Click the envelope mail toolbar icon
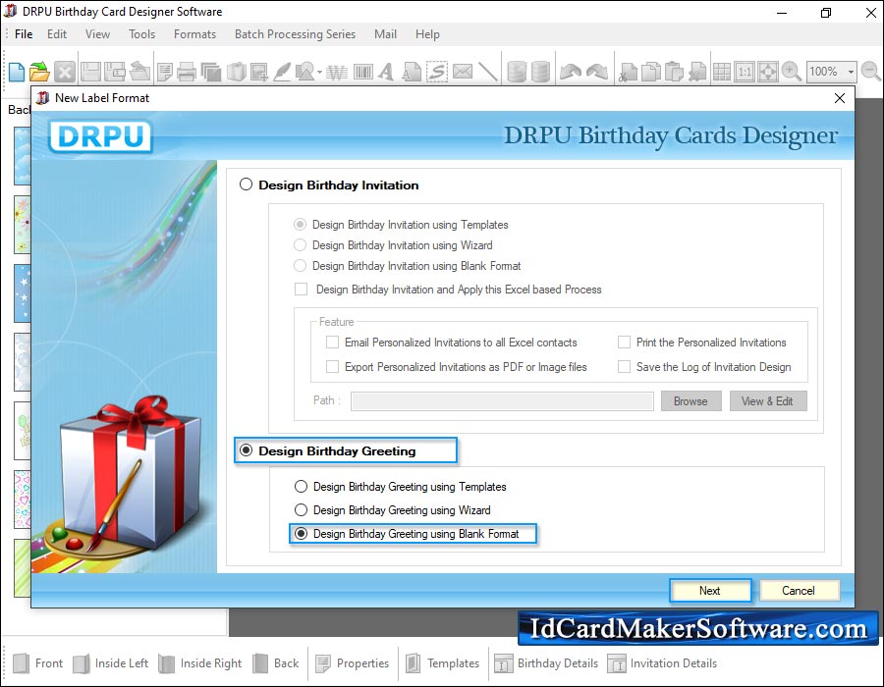 (463, 72)
